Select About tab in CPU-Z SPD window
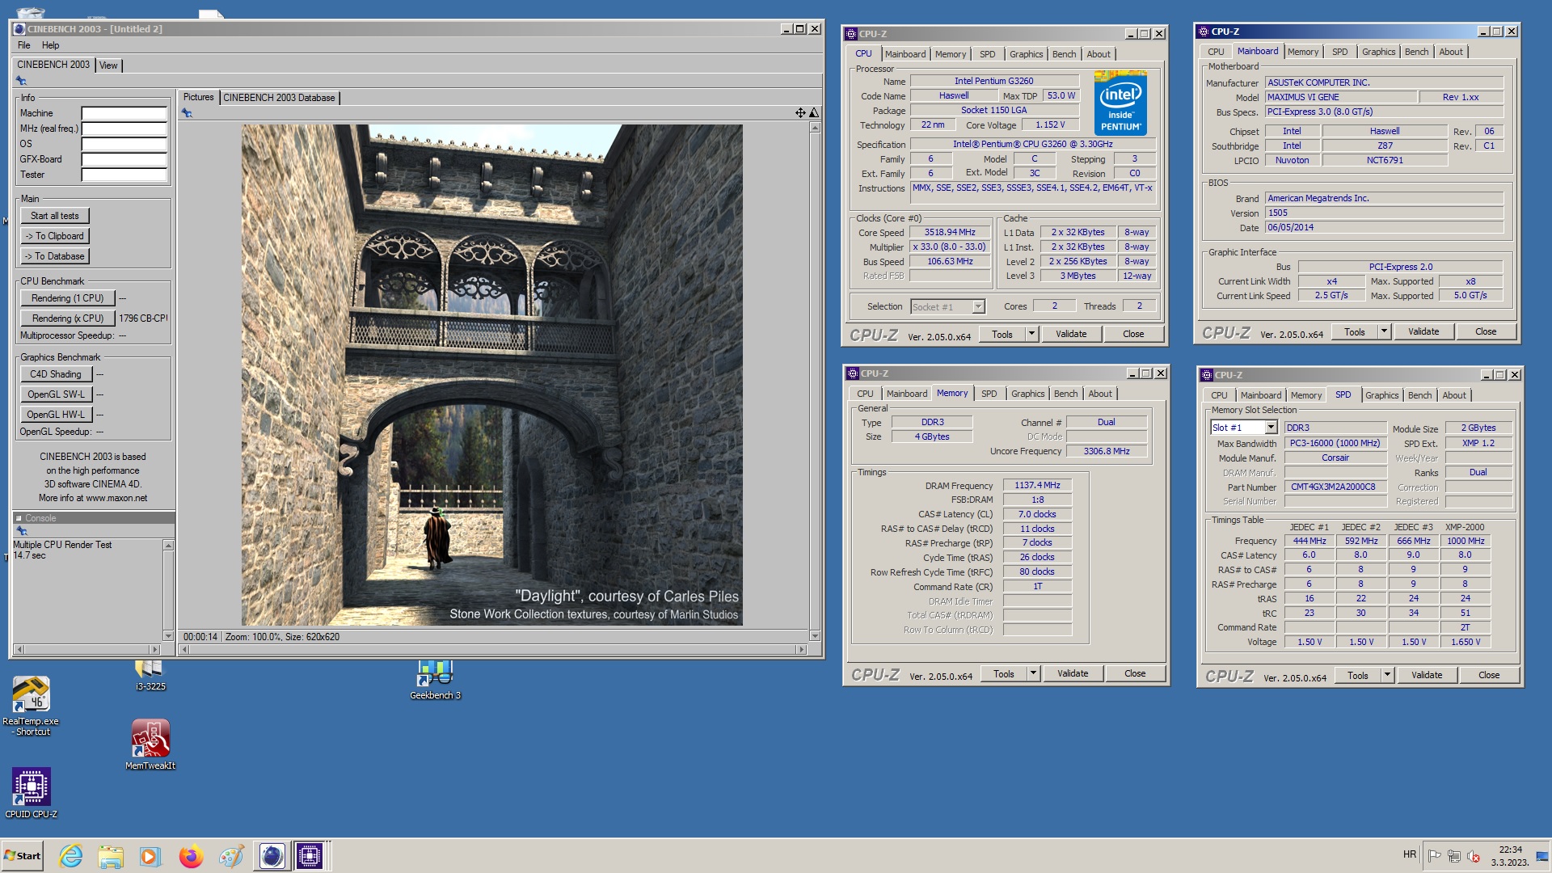 (1453, 395)
